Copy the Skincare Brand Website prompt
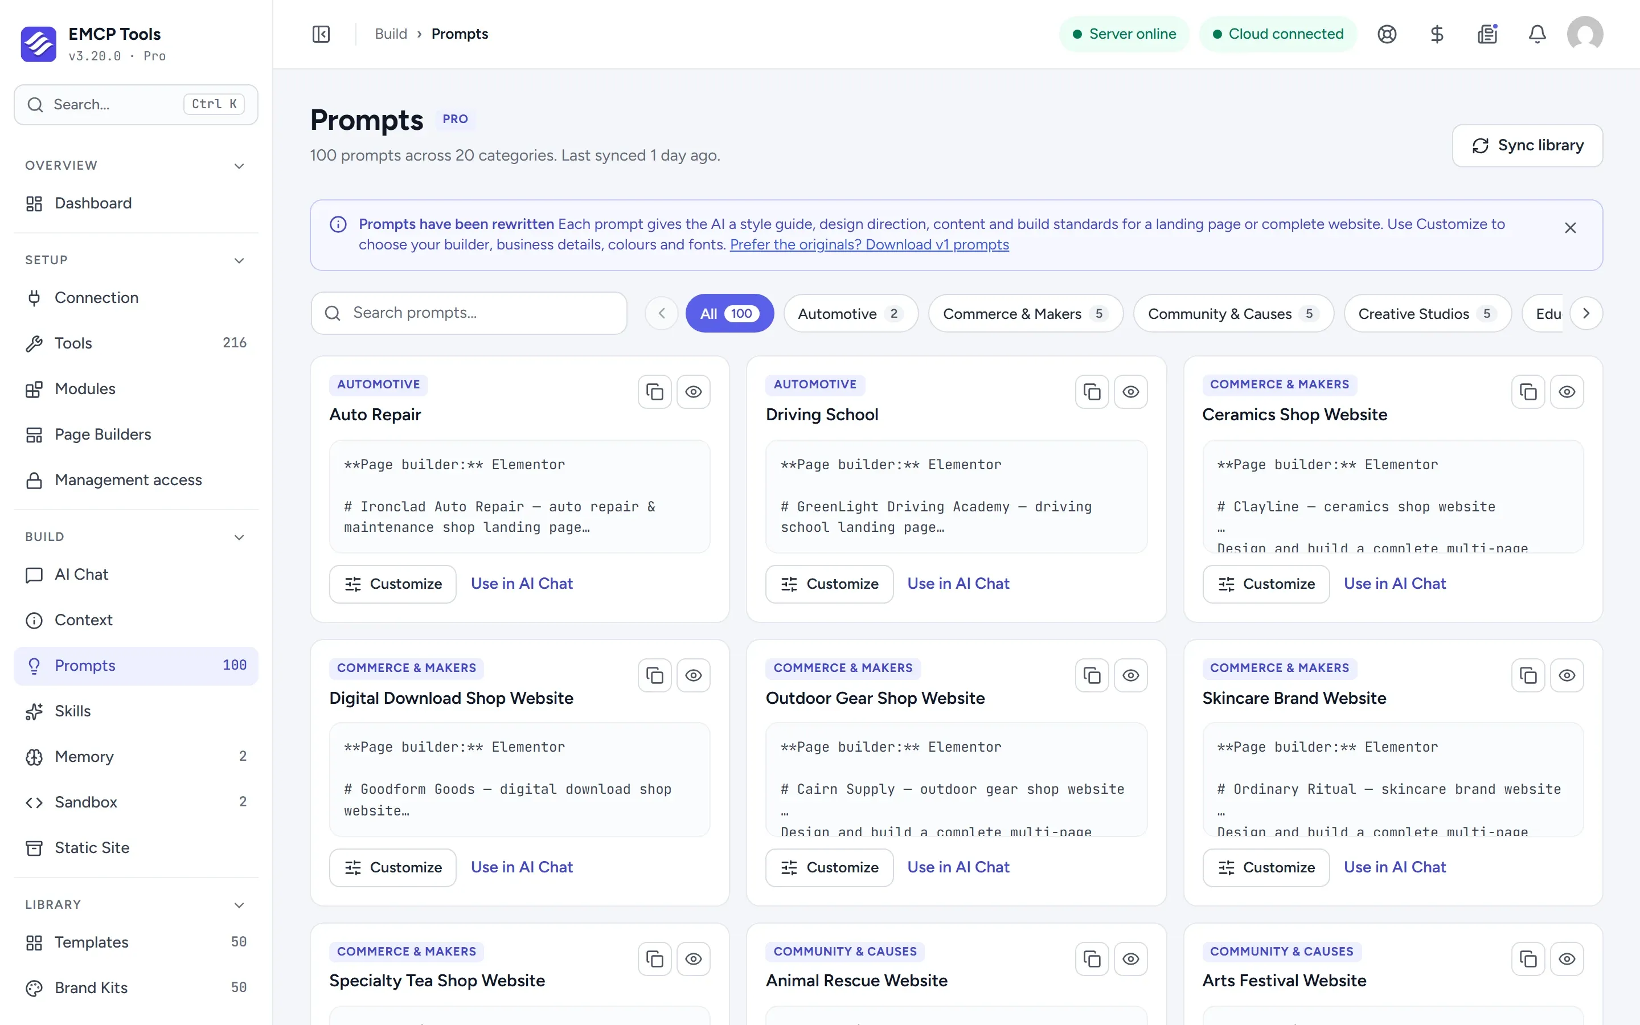The image size is (1640, 1025). pyautogui.click(x=1527, y=675)
